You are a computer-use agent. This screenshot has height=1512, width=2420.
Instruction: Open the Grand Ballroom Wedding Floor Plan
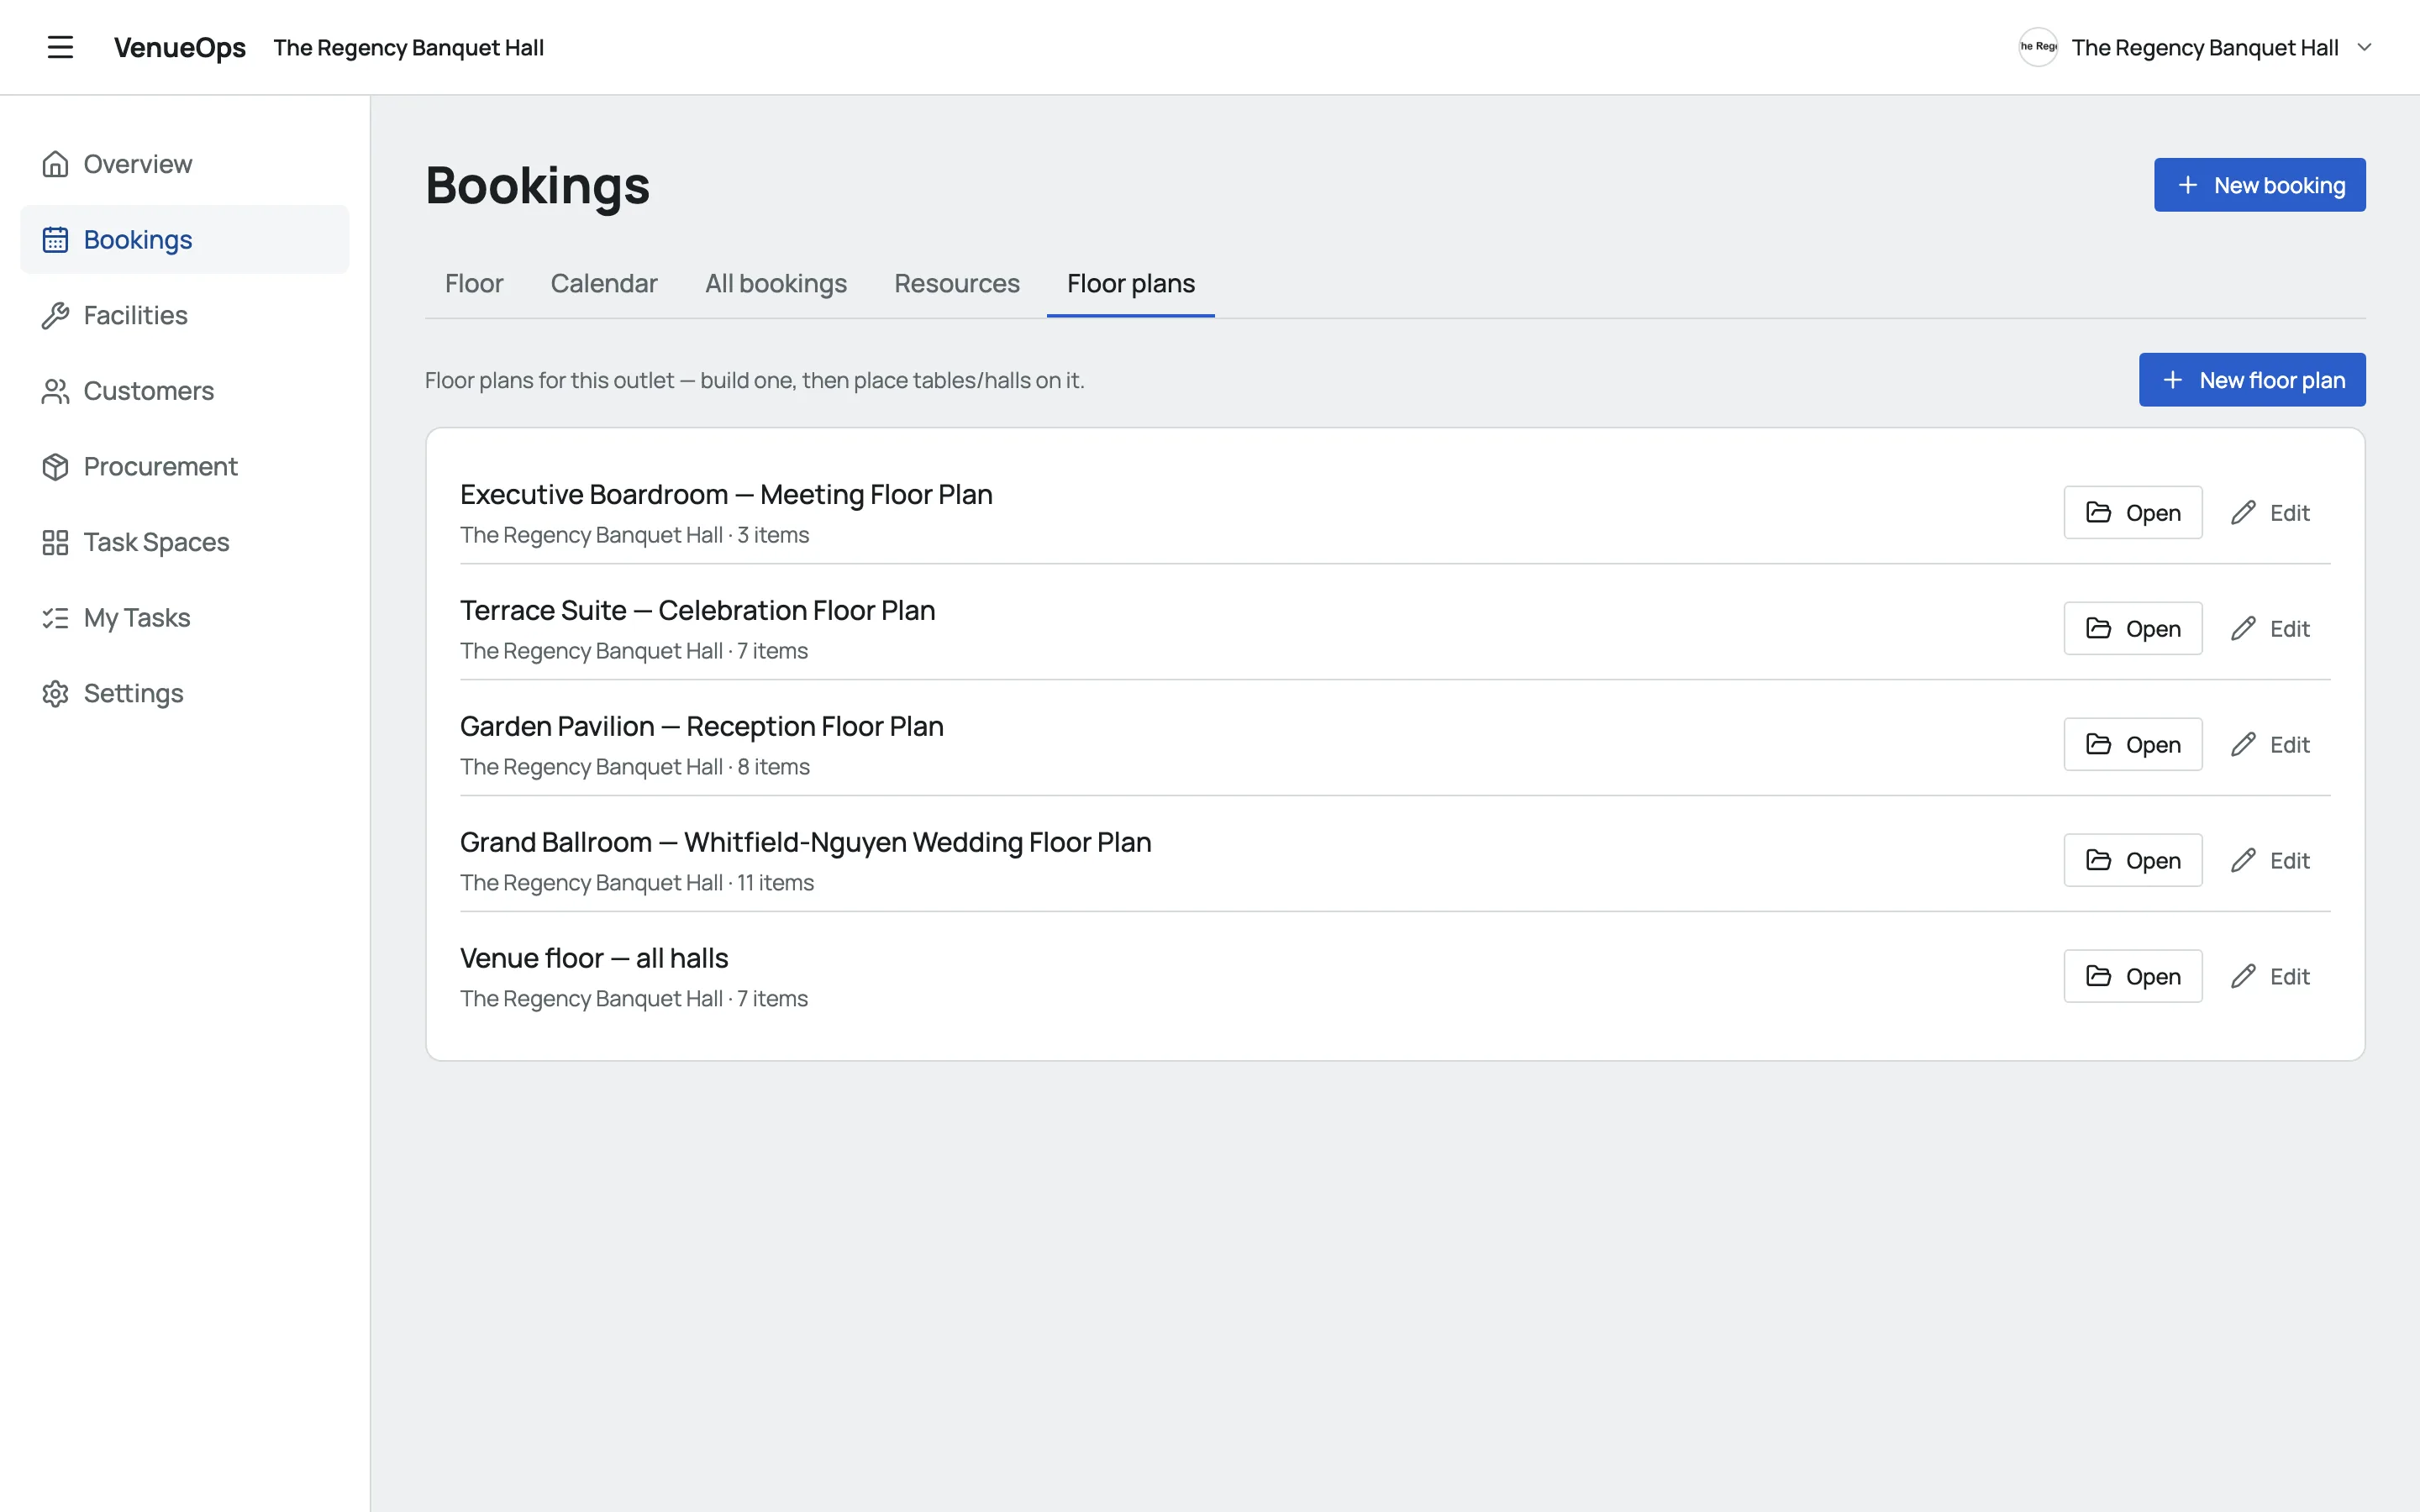(x=2133, y=861)
